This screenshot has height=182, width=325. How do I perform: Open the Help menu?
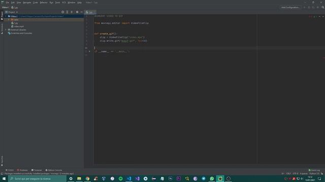79,3
